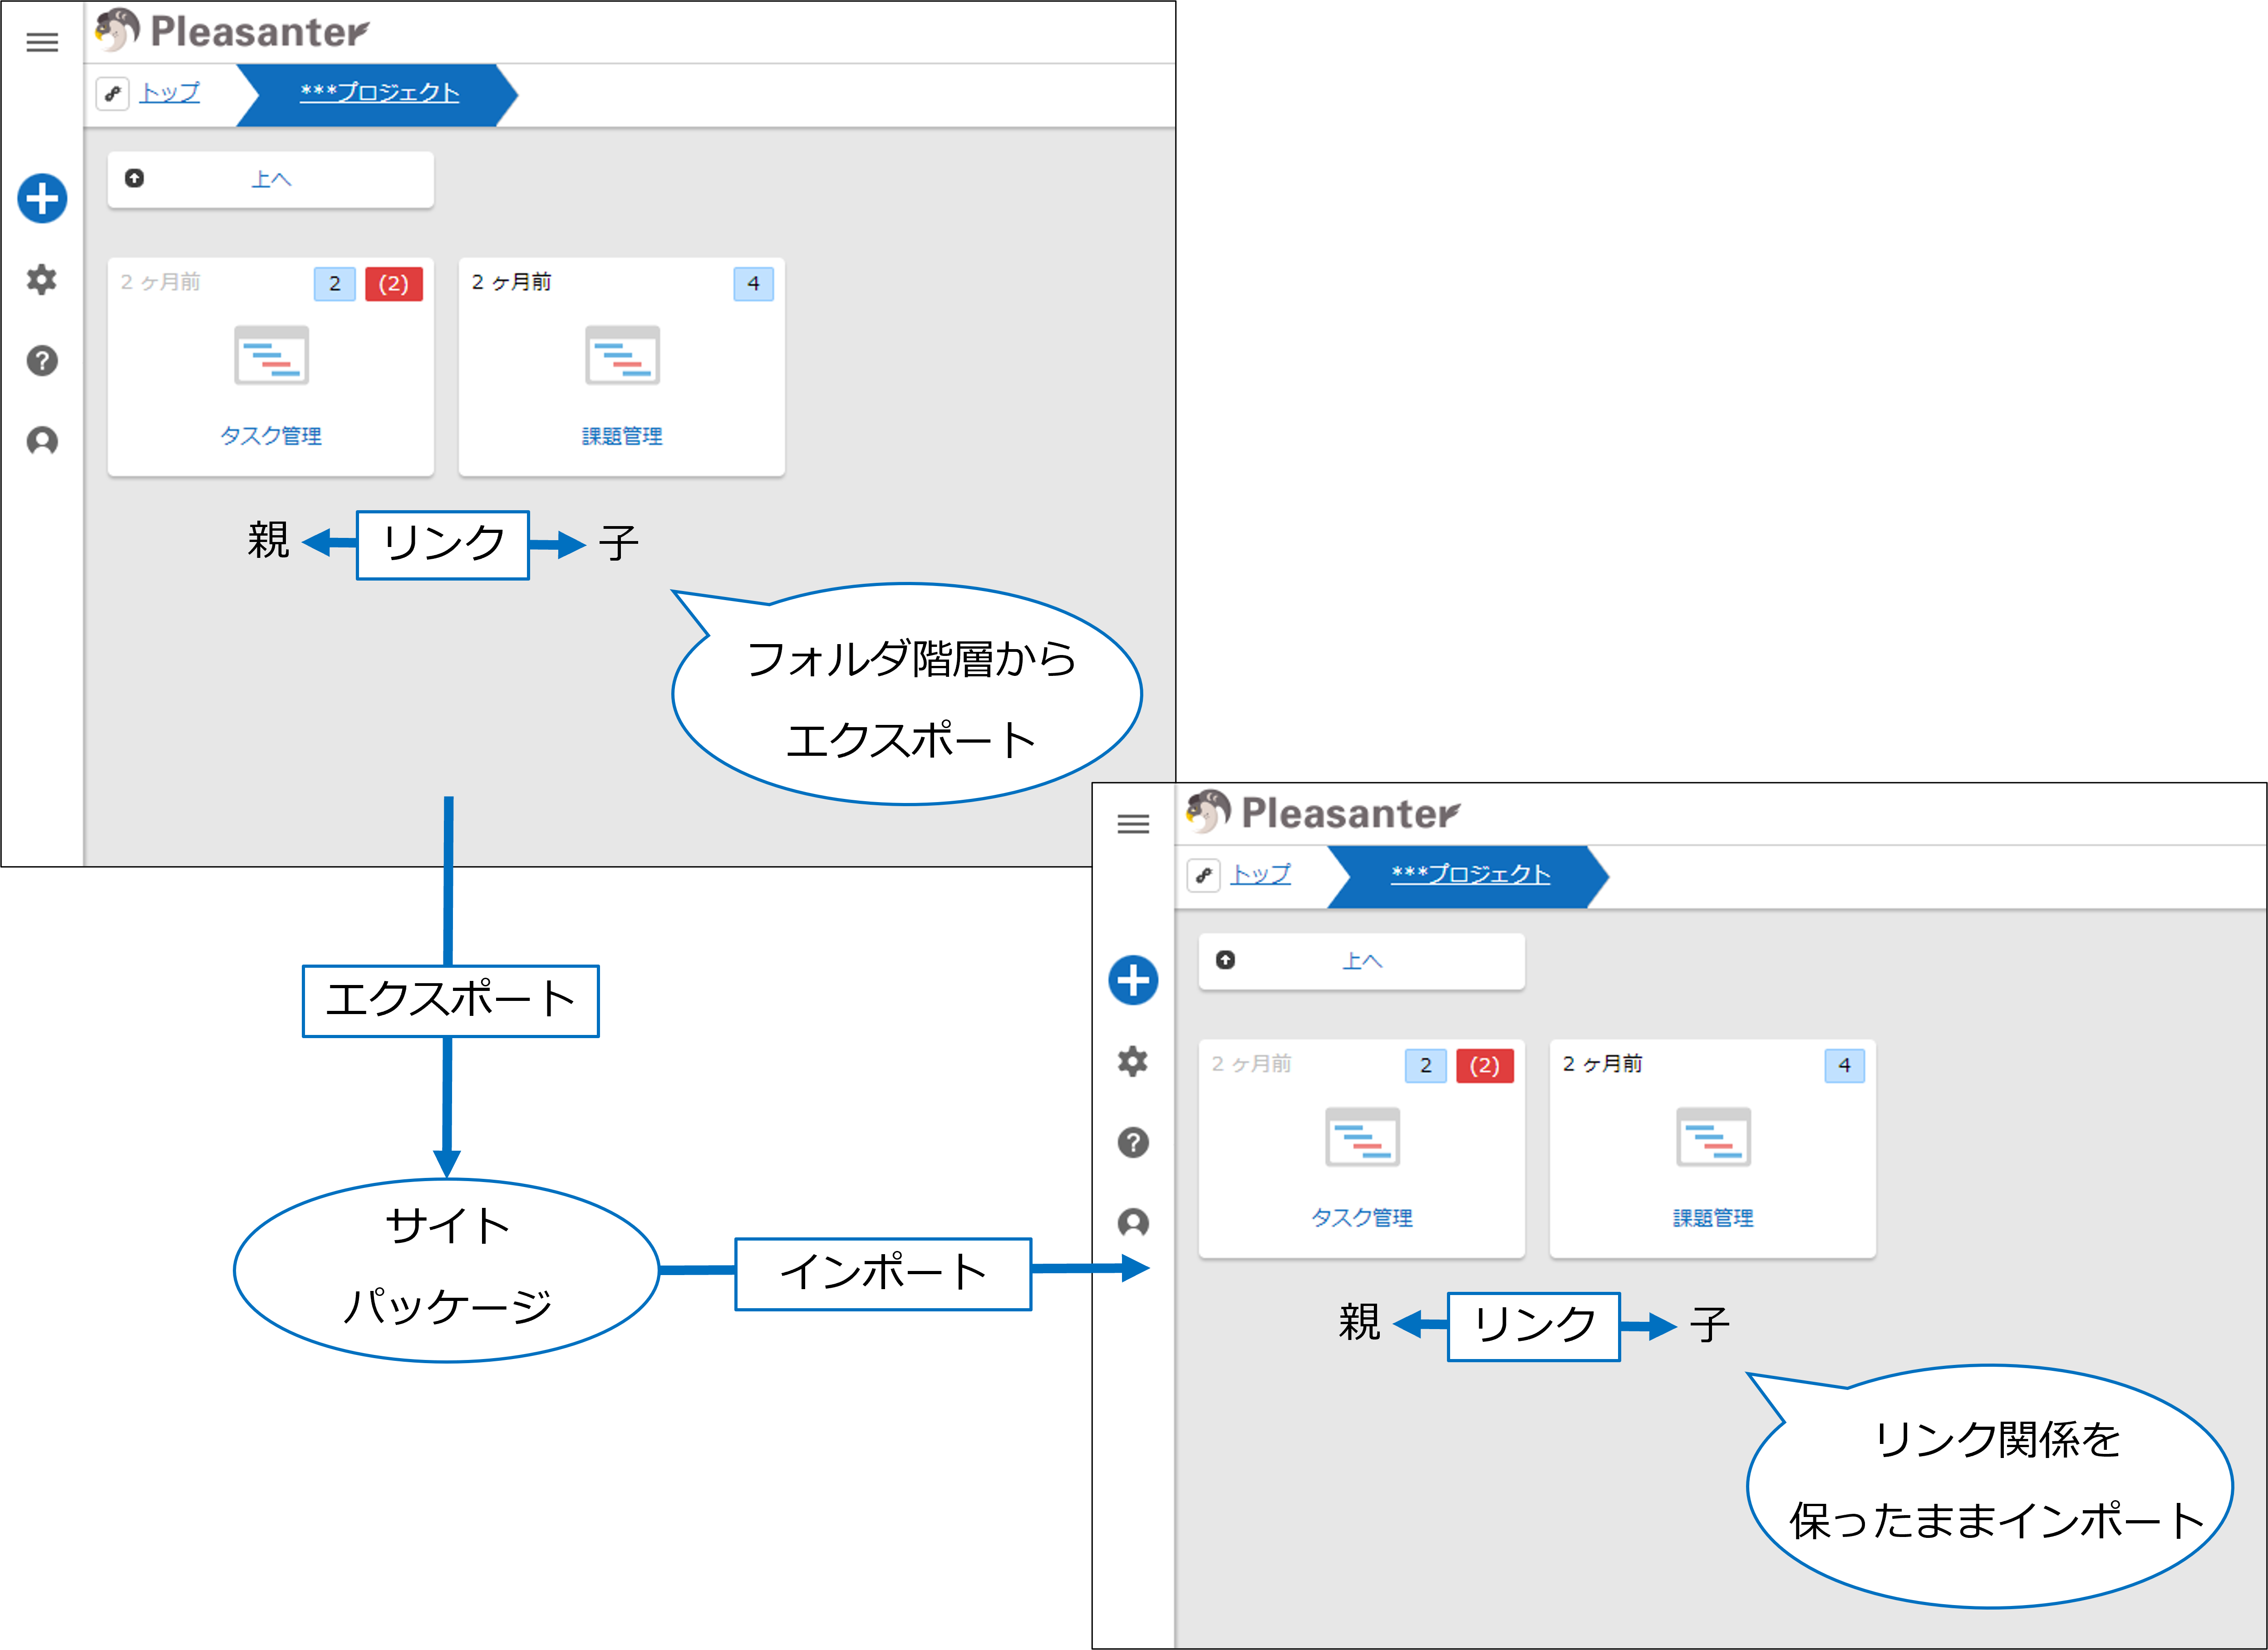
Task: Click up-arrow icon on 上へ in upper window
Action: (134, 178)
